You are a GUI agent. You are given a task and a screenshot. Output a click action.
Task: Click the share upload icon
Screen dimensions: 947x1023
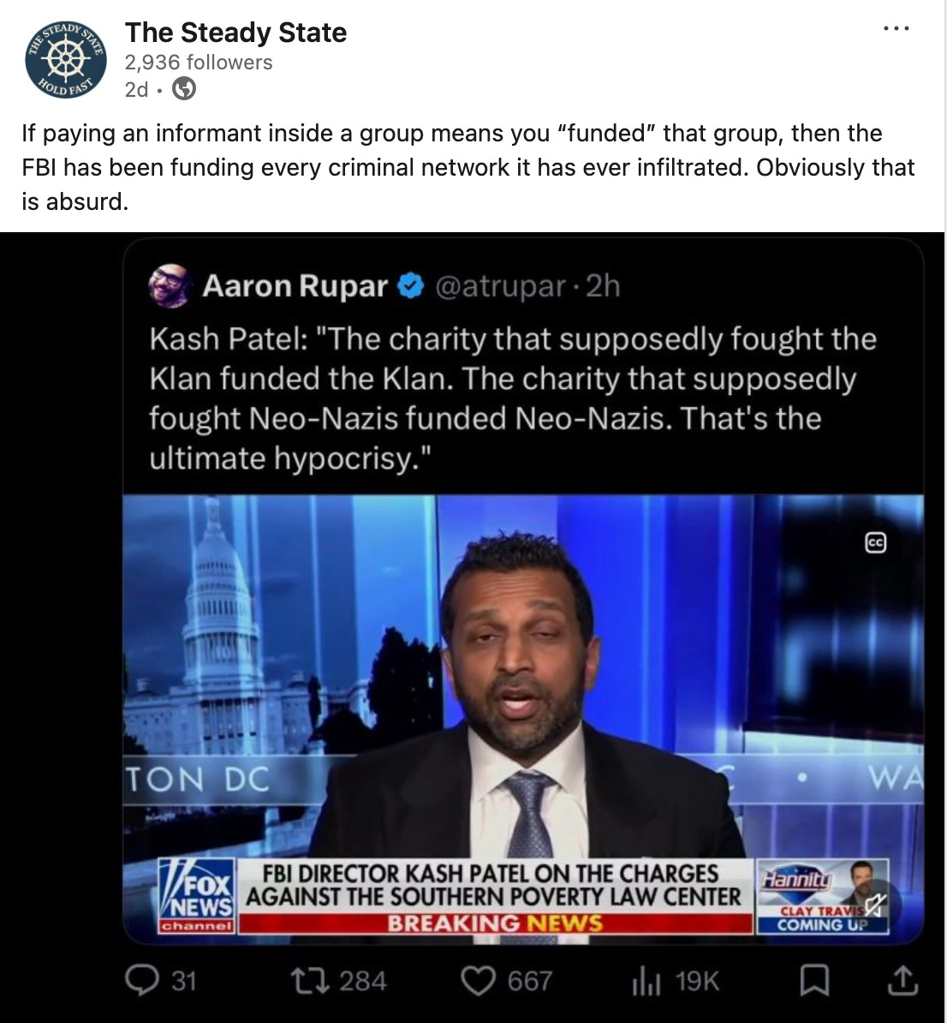point(903,981)
